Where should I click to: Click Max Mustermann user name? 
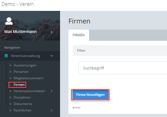(x=20, y=32)
